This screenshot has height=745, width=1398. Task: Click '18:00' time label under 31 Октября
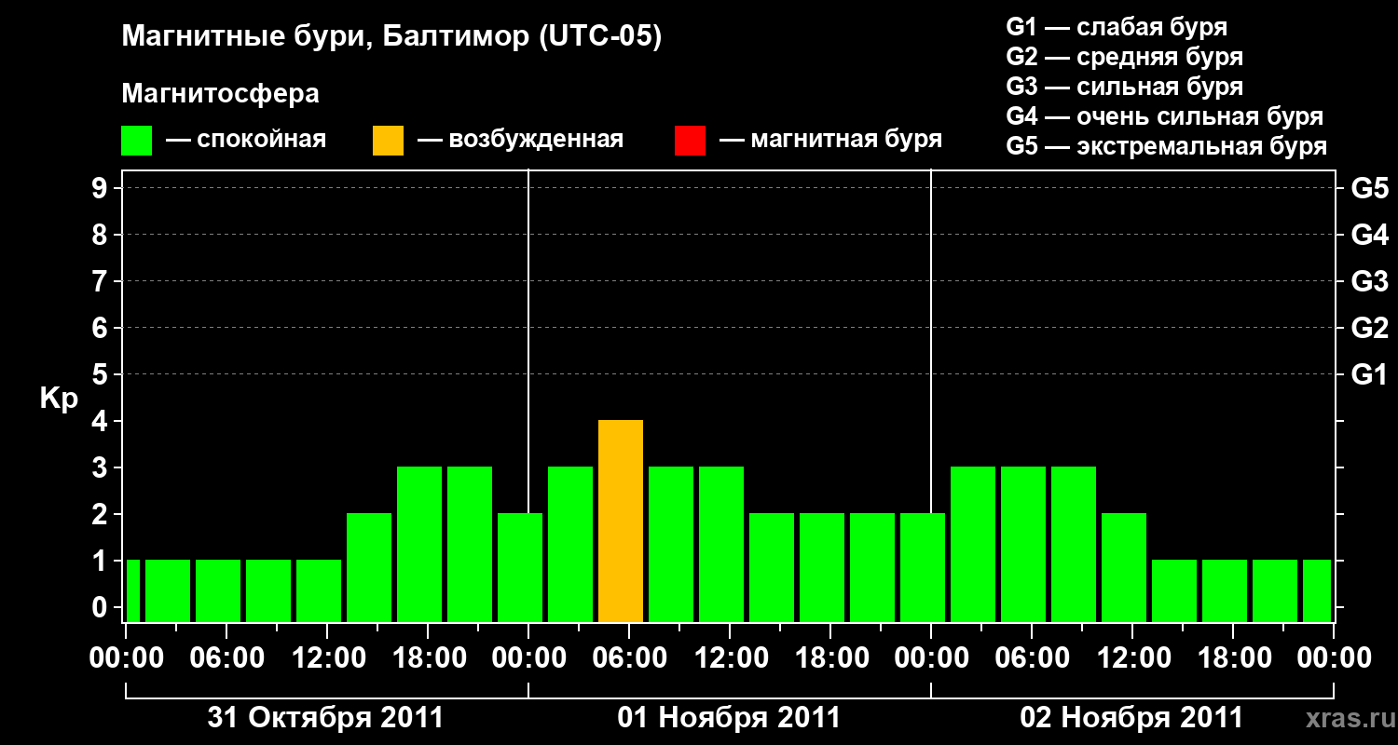[428, 658]
